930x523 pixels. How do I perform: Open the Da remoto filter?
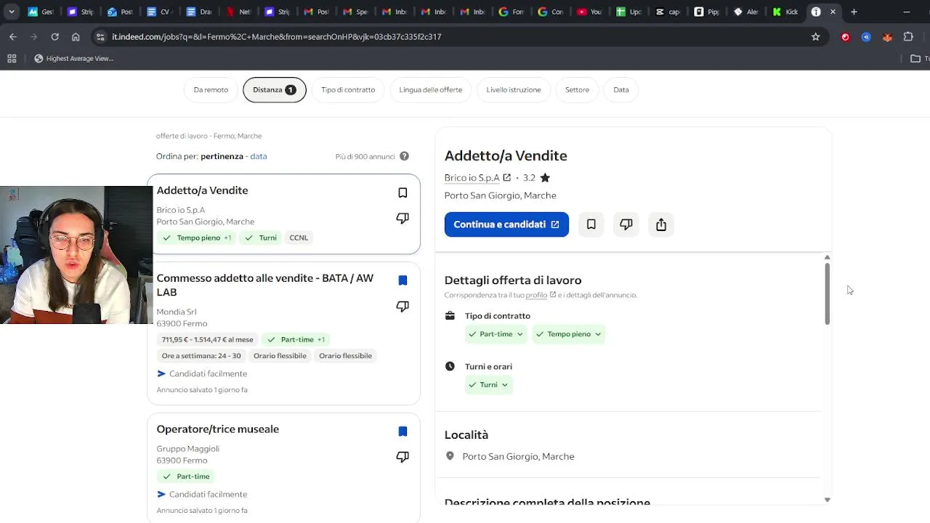pos(211,90)
